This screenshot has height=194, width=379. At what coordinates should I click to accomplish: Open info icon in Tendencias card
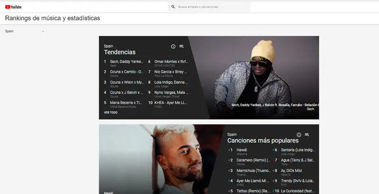coord(173,46)
